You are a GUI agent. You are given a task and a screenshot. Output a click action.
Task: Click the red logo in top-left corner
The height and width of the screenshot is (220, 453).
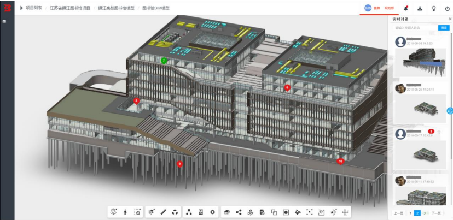coord(7,8)
